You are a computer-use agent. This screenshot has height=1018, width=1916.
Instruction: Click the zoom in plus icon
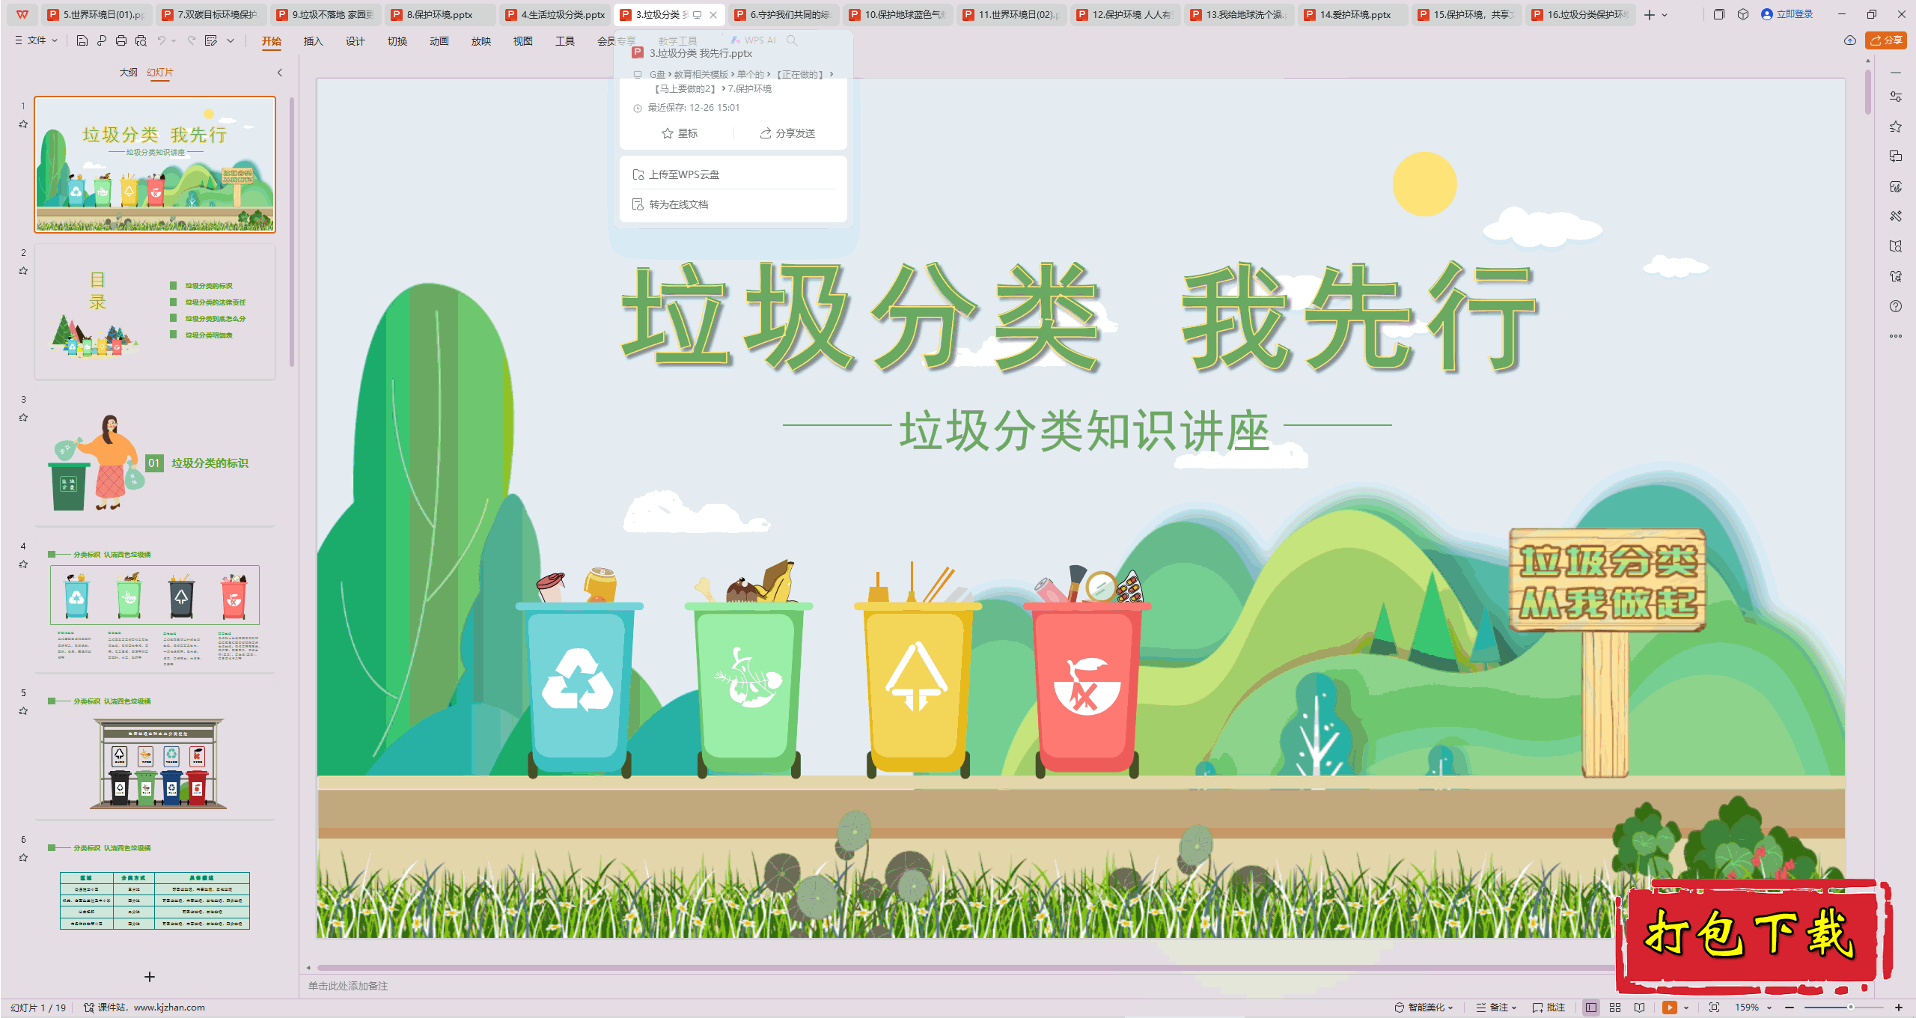tap(1899, 1008)
